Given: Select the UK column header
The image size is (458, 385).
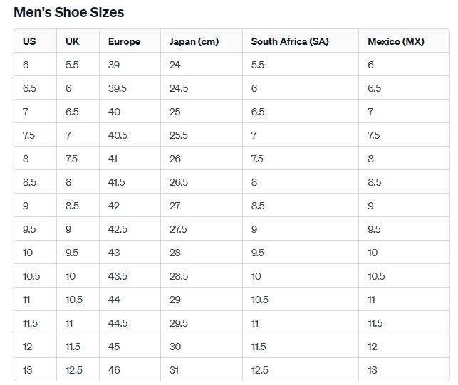Looking at the screenshot, I should (72, 41).
